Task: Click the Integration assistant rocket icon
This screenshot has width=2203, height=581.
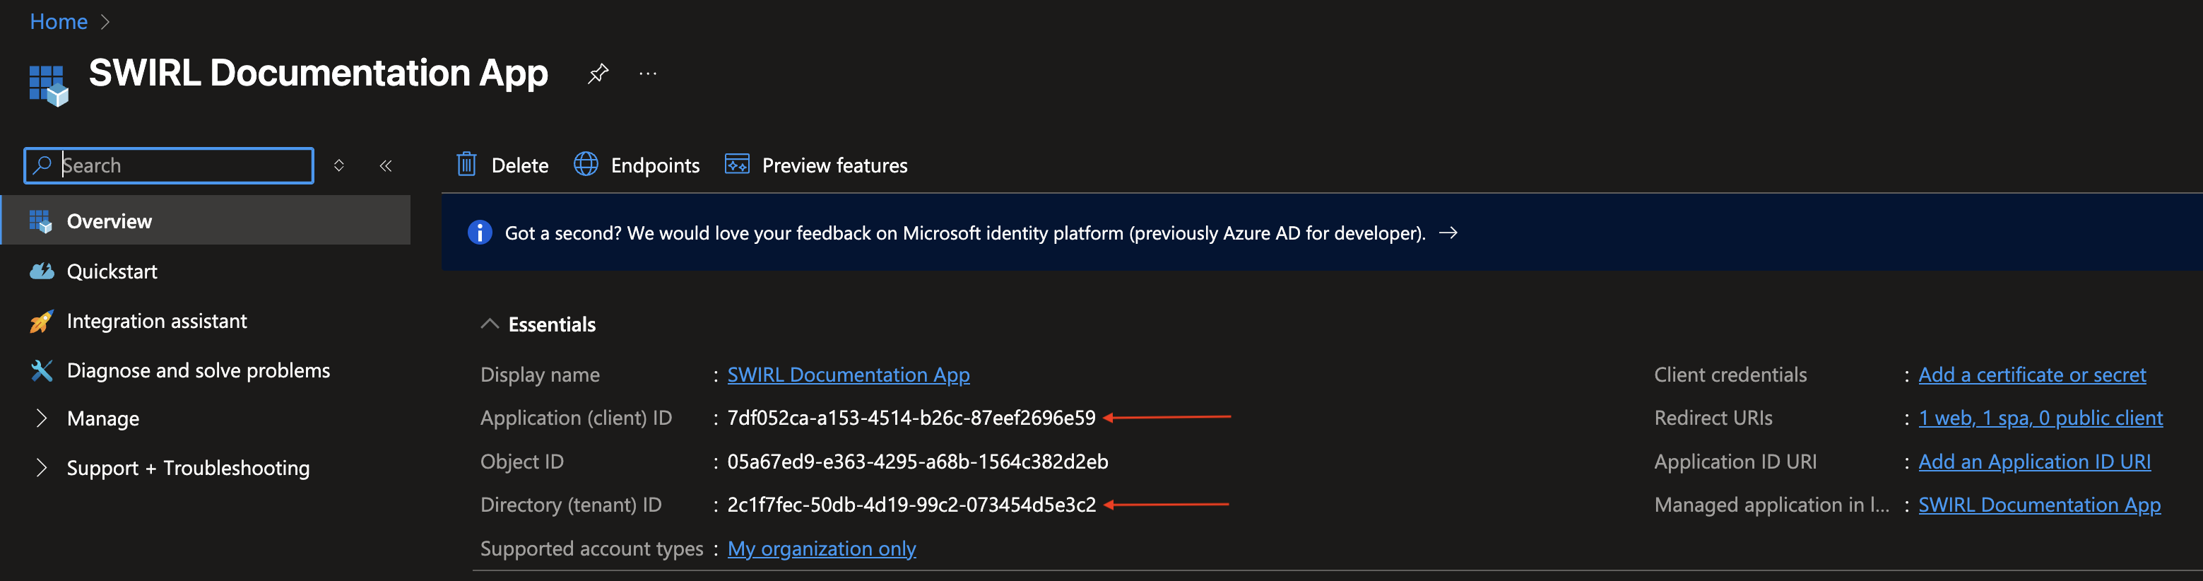Action: point(41,321)
